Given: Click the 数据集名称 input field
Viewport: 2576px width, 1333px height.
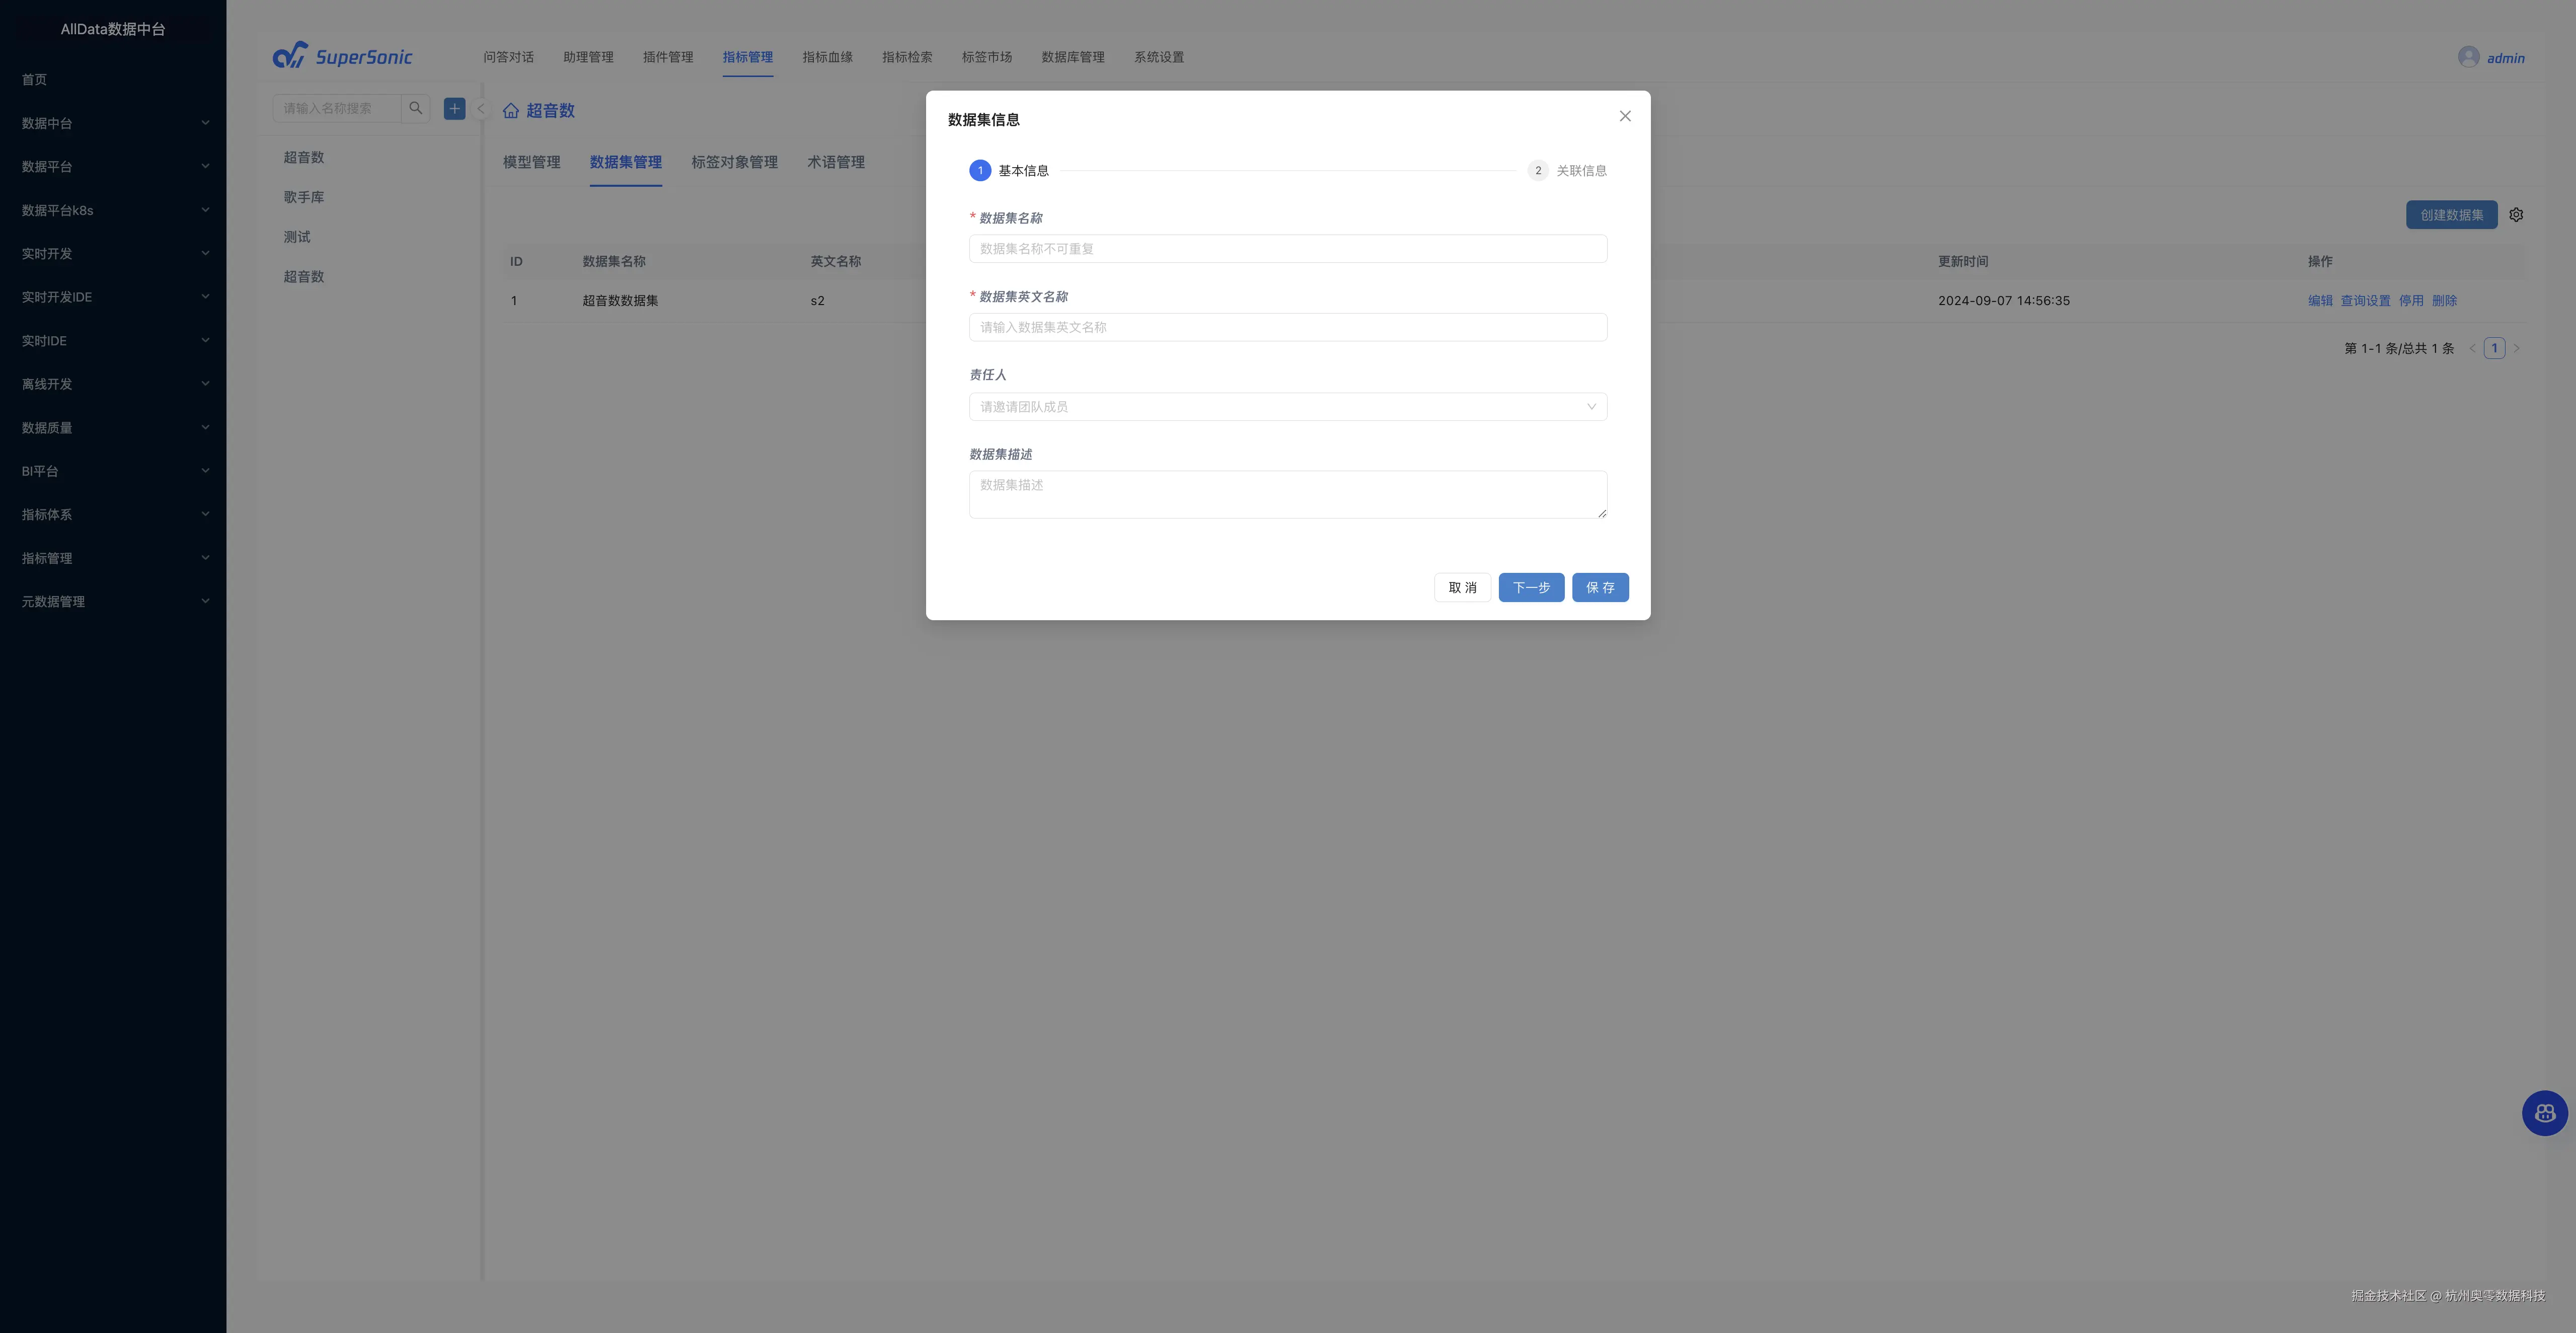Looking at the screenshot, I should click(x=1287, y=249).
